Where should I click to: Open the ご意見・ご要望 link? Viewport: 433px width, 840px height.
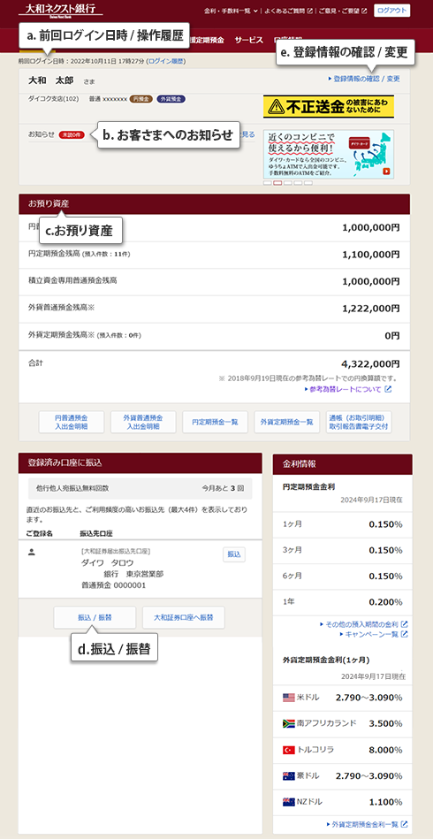tap(343, 11)
